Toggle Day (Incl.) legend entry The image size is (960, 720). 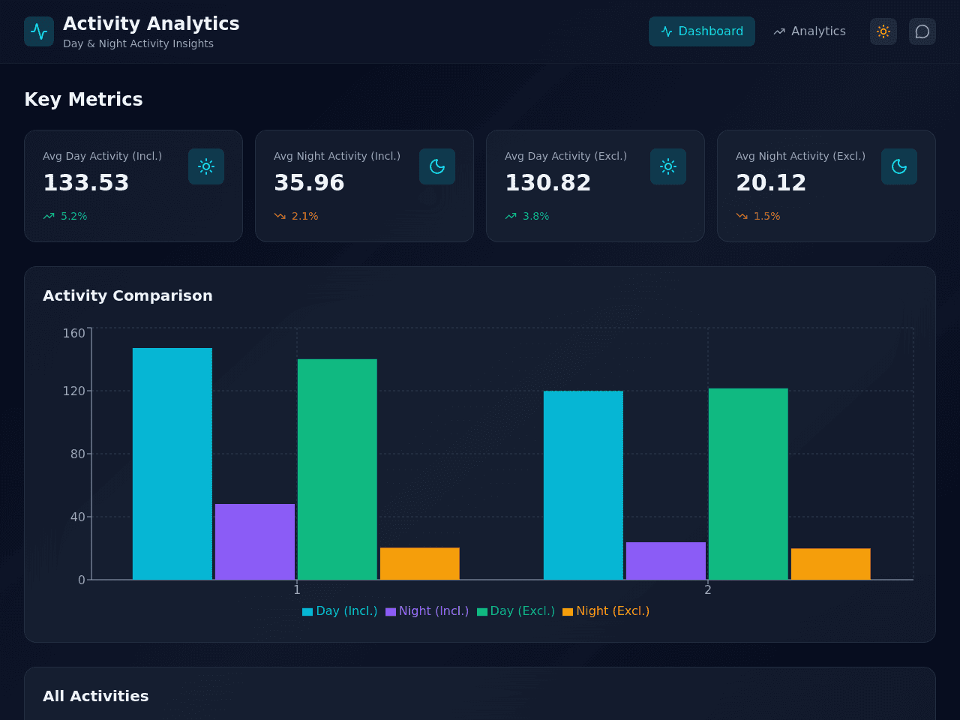[x=340, y=611]
